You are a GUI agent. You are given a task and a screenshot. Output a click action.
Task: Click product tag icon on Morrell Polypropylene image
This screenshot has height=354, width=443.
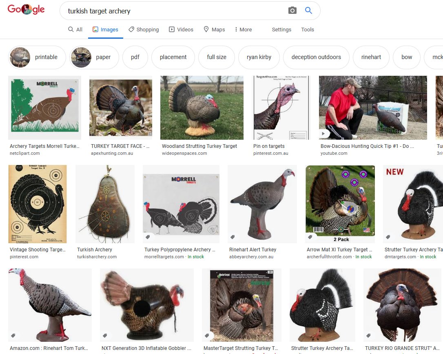pyautogui.click(x=148, y=237)
